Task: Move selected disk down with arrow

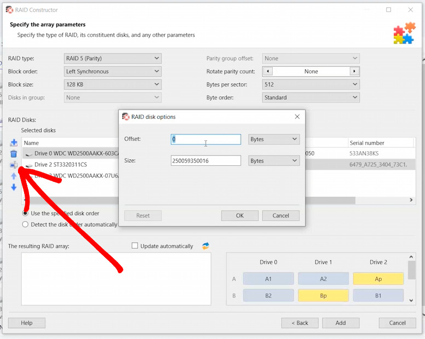Action: 14,187
